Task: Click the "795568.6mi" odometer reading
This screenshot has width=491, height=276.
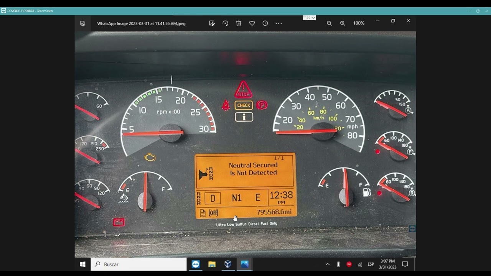Action: click(x=274, y=212)
